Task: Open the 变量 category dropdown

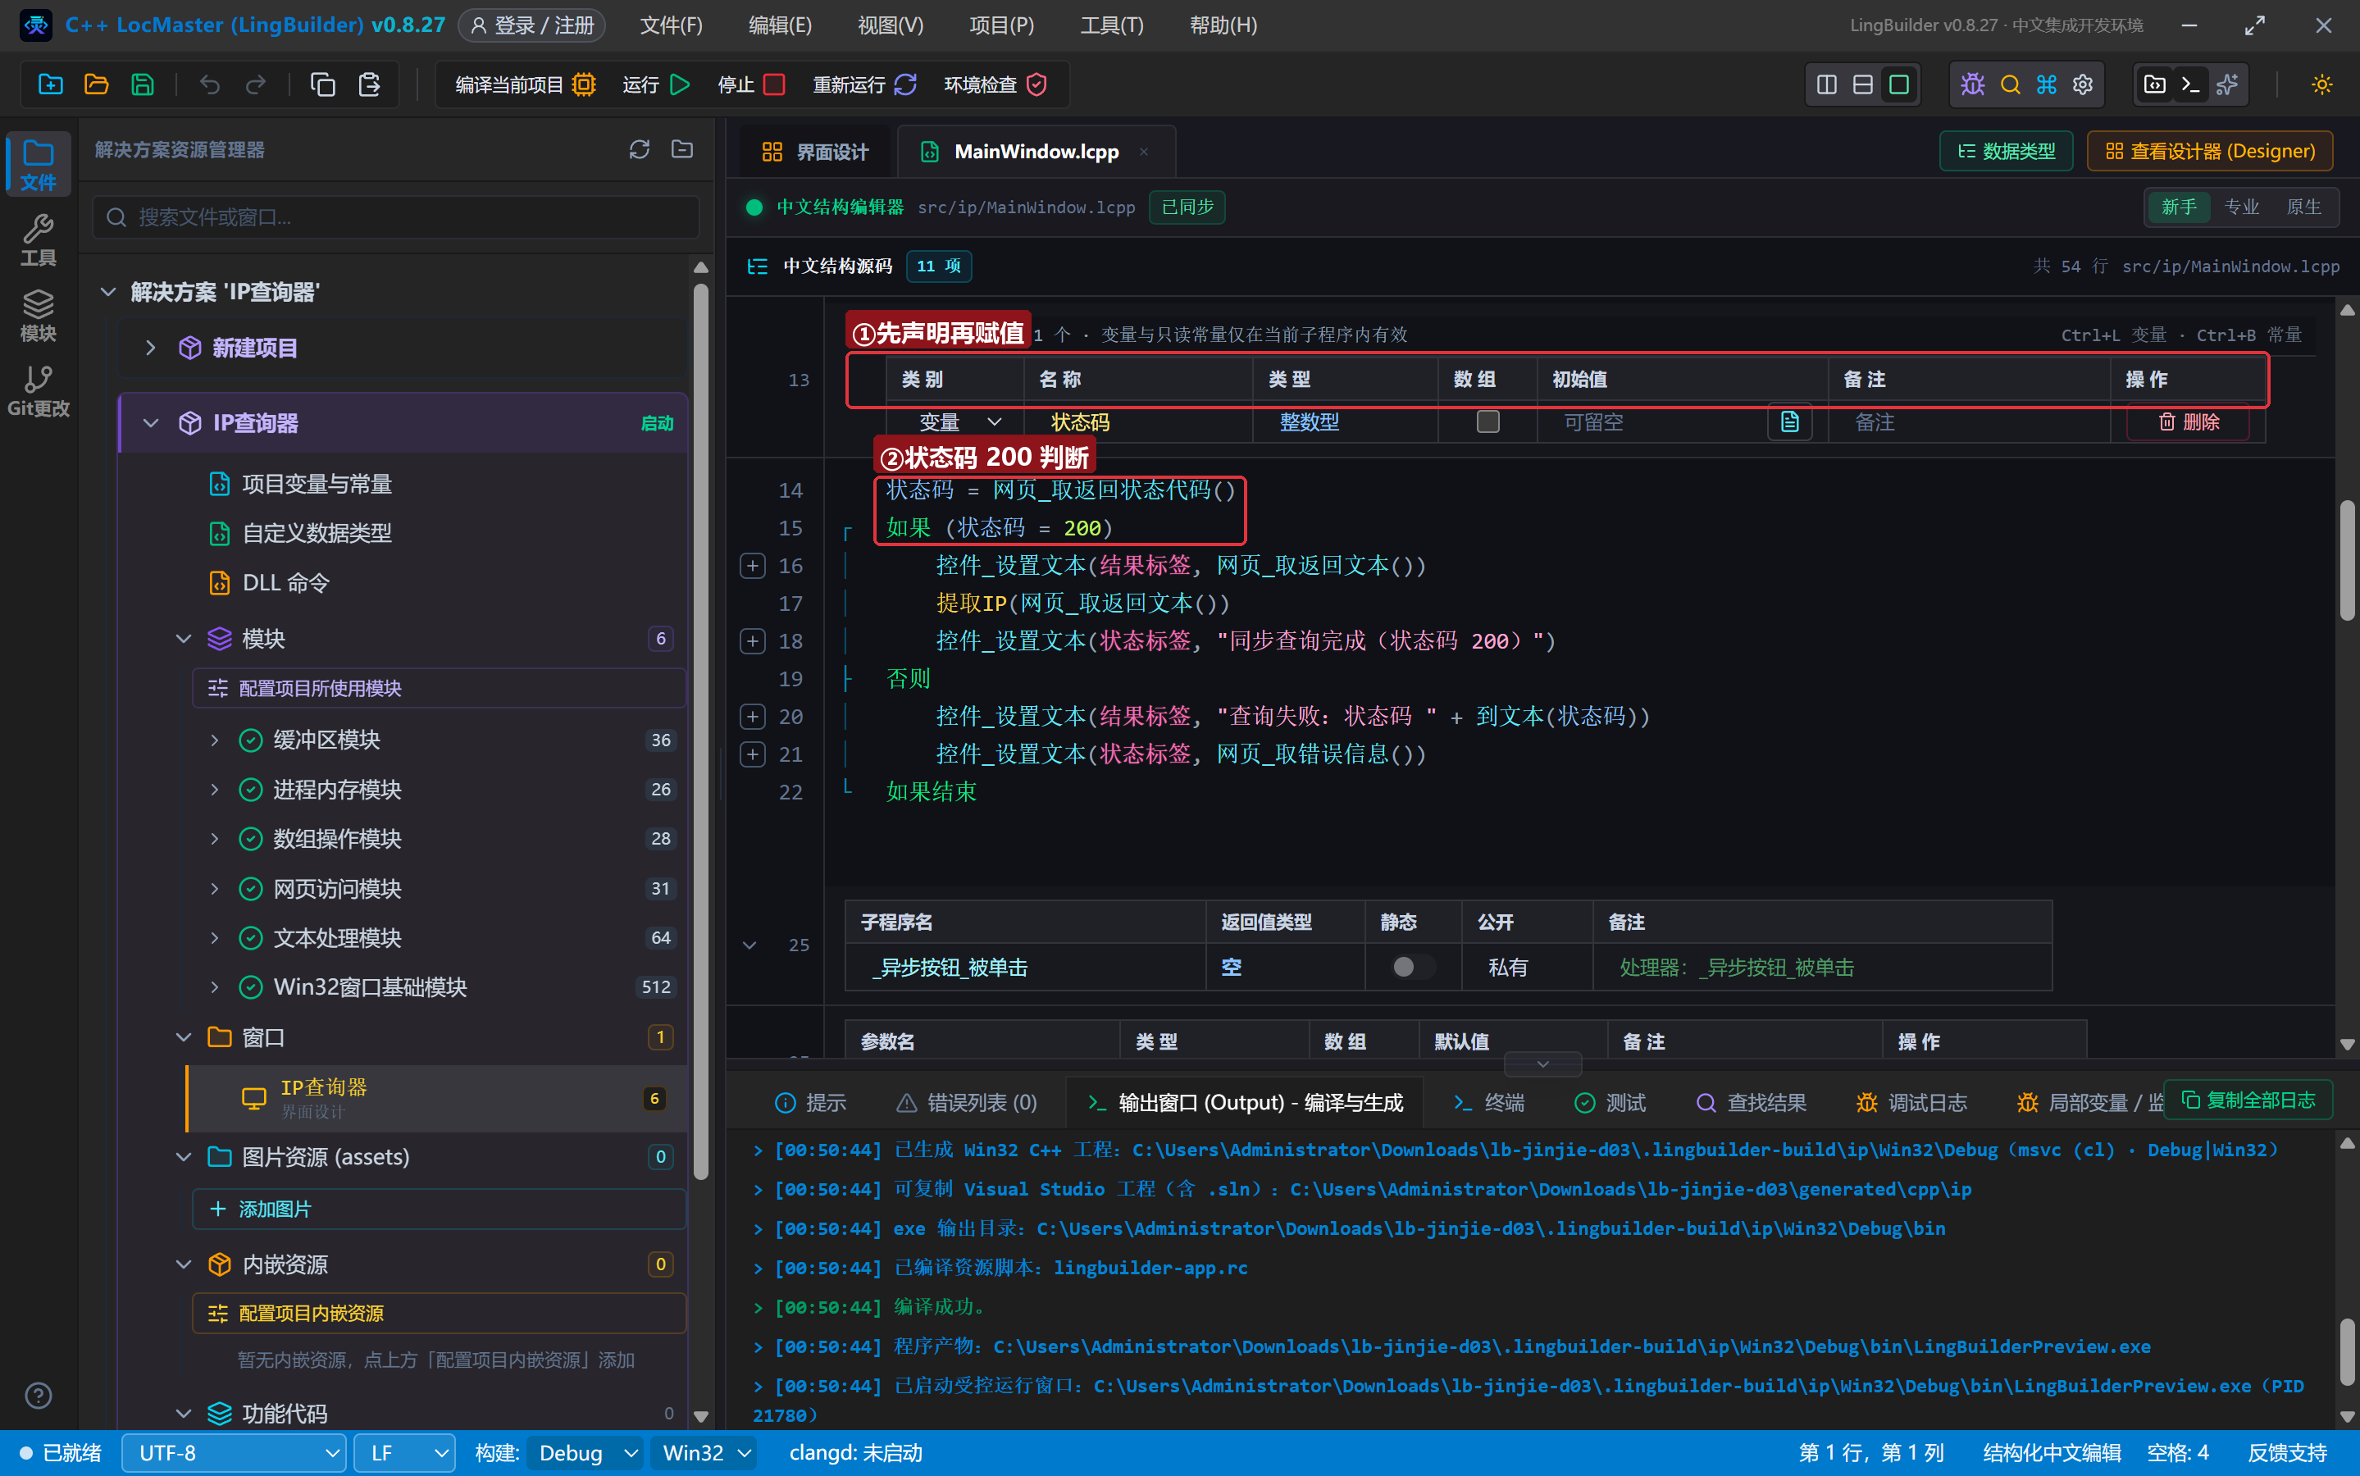Action: coord(959,421)
